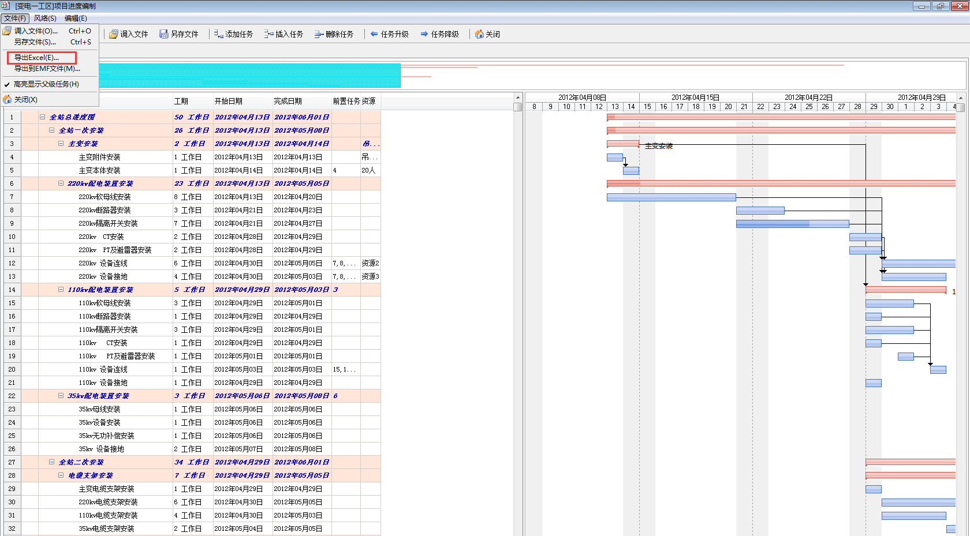Click the 任务降级 right arrow icon
This screenshot has width=970, height=536.
click(x=424, y=35)
